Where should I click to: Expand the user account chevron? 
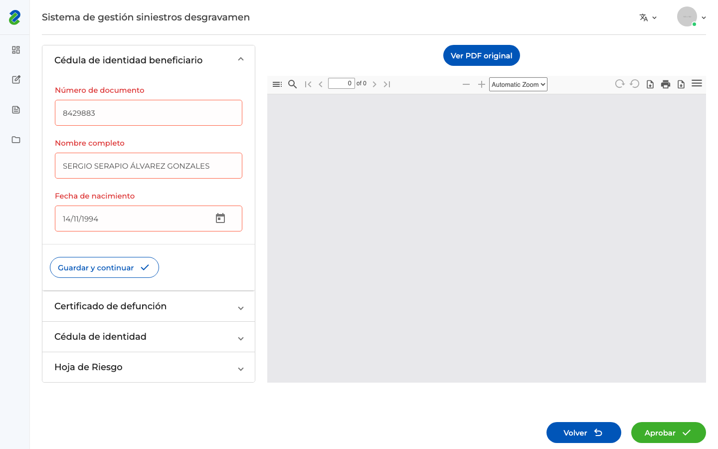704,18
